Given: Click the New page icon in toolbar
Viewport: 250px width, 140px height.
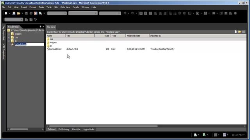Looking at the screenshot, I should tap(6, 13).
